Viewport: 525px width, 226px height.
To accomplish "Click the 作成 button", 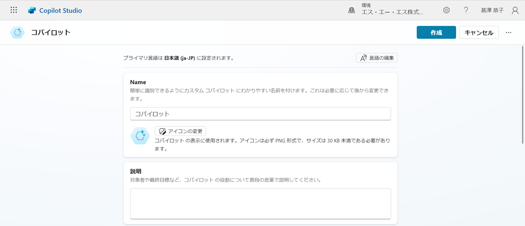I will (x=436, y=32).
